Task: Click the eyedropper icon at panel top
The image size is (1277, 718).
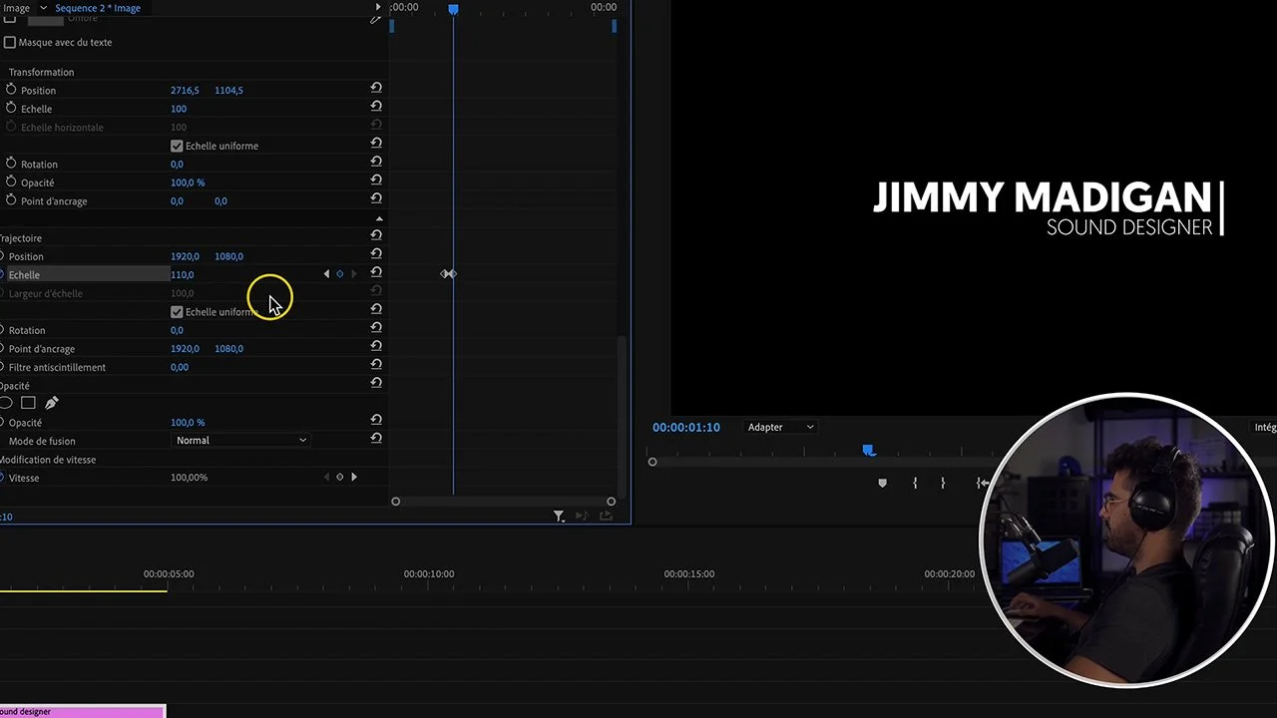Action: pos(376,18)
